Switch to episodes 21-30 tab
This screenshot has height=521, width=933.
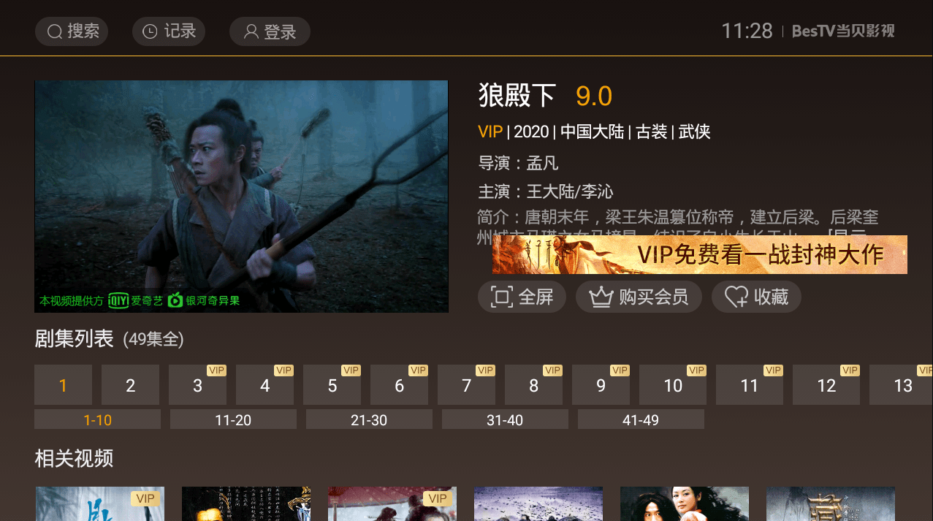(x=369, y=419)
